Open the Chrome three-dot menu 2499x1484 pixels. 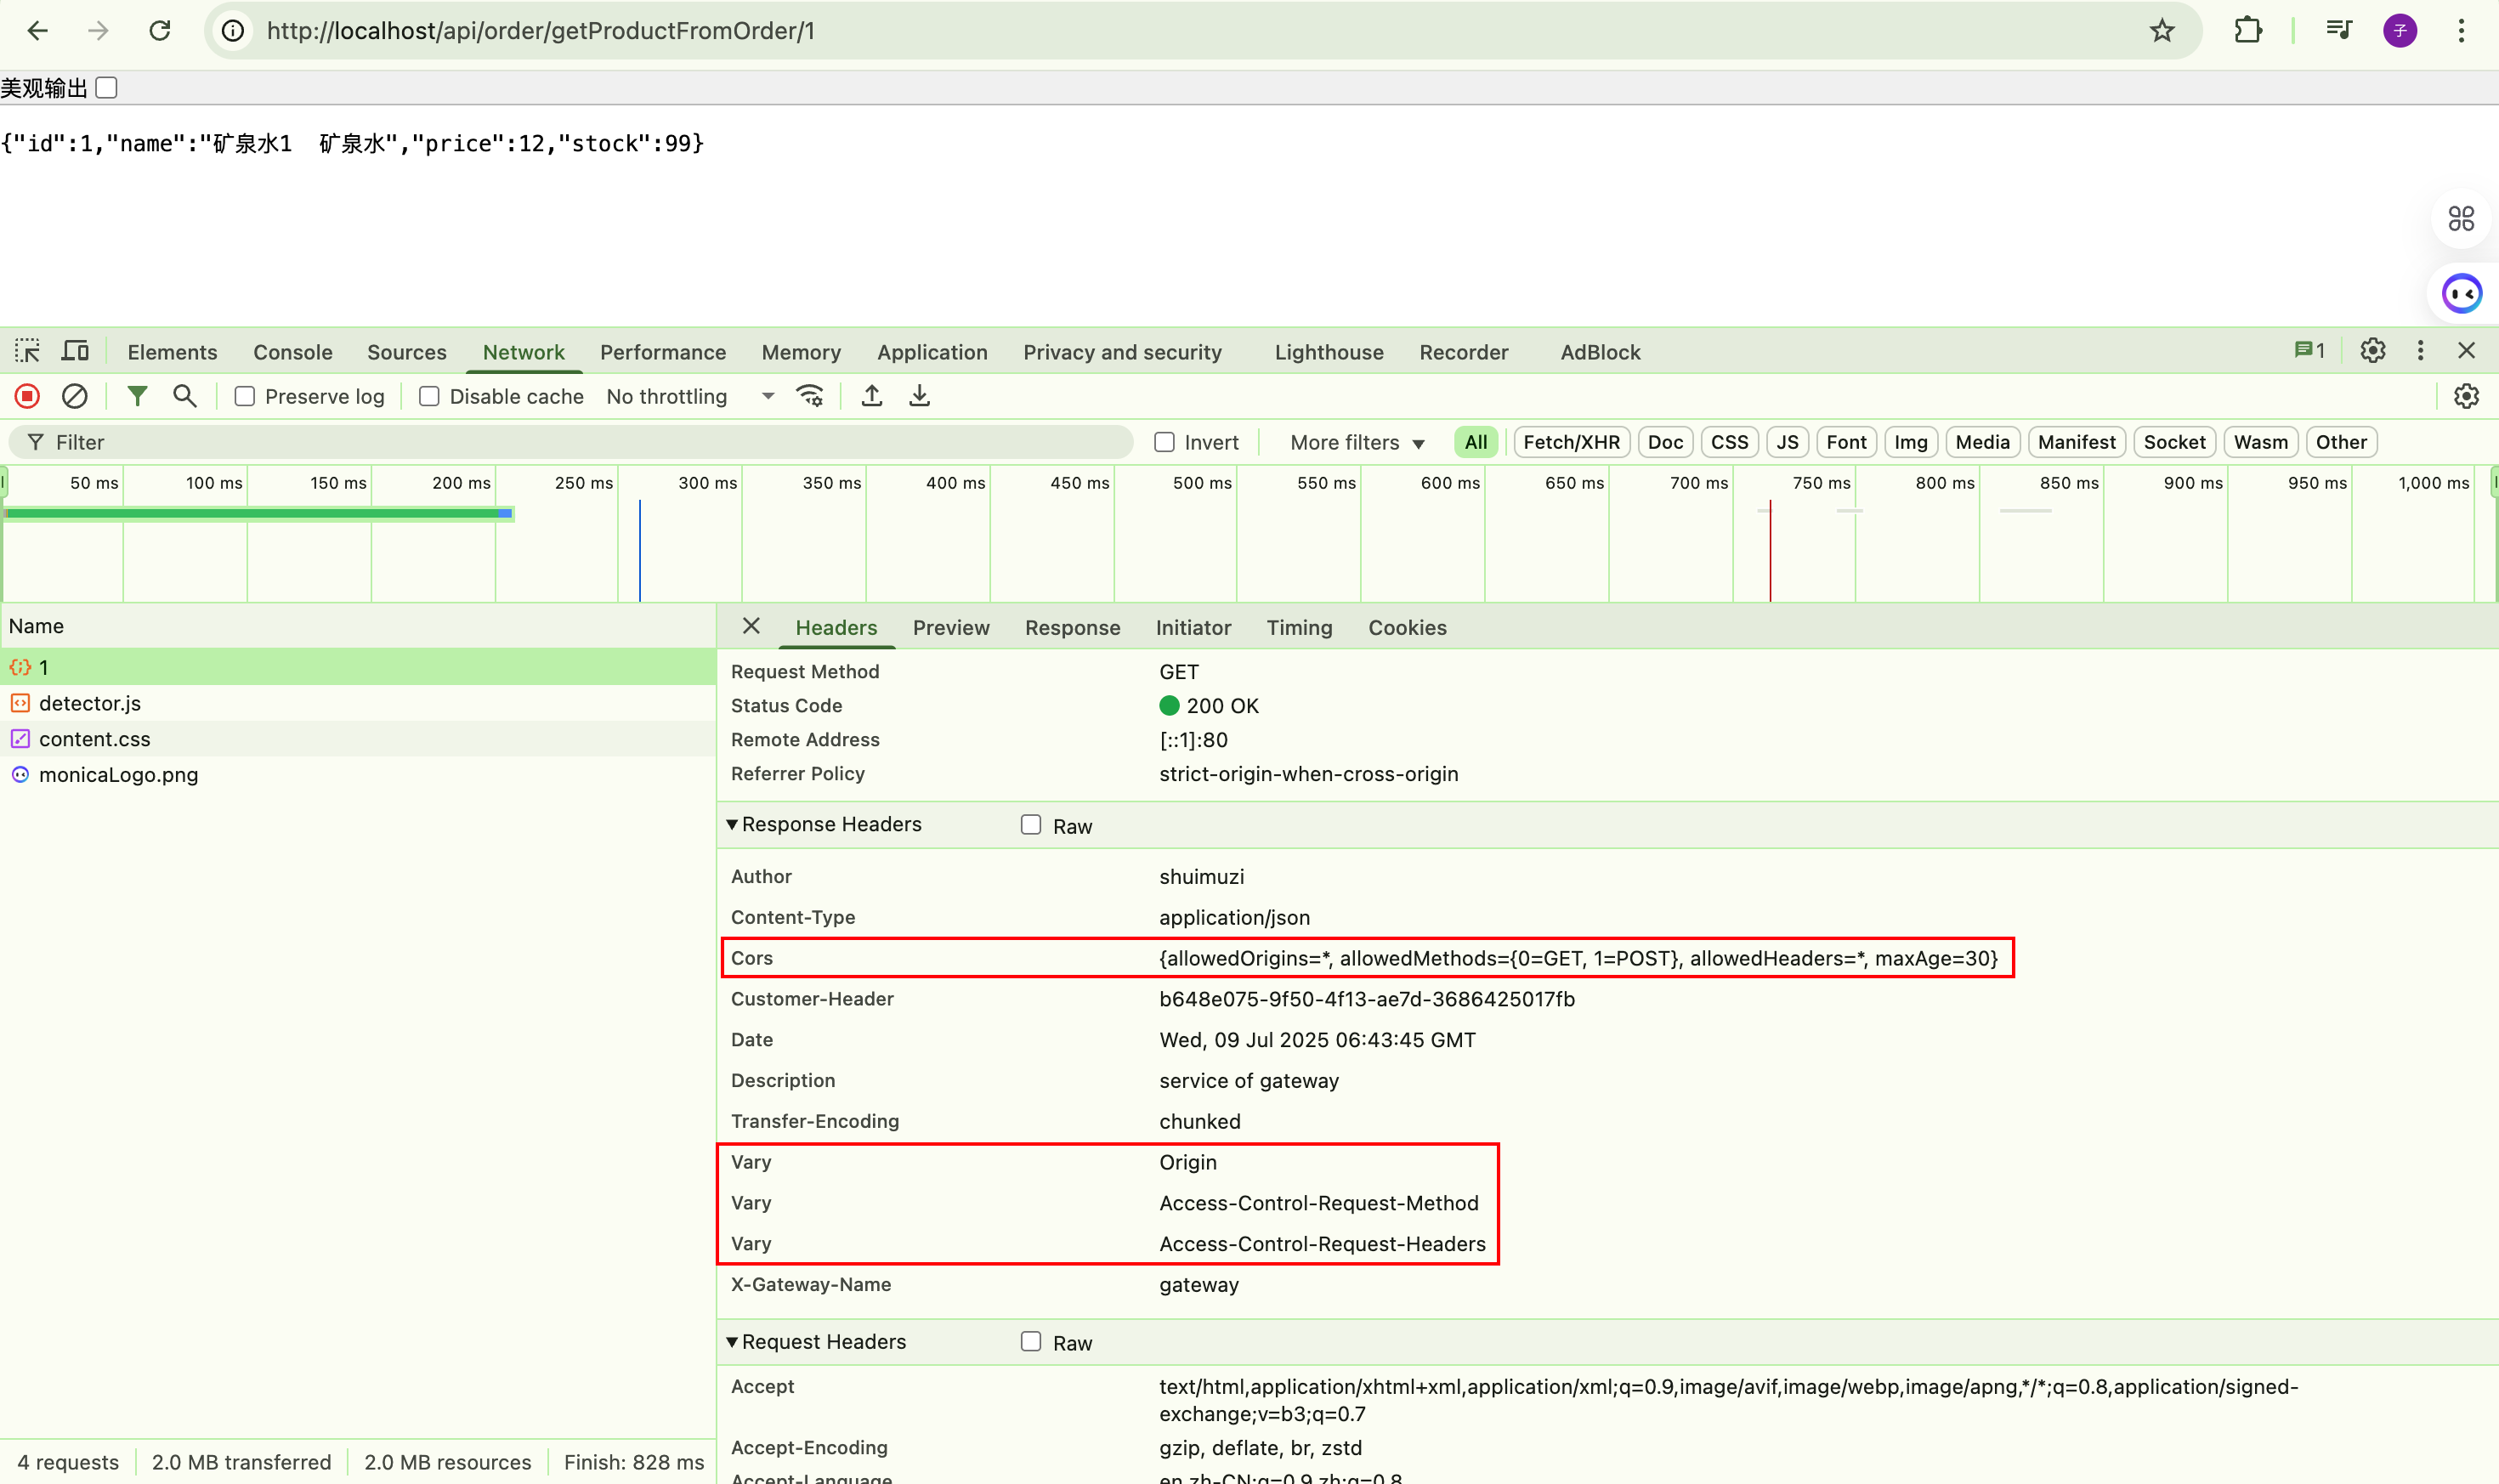point(2461,31)
